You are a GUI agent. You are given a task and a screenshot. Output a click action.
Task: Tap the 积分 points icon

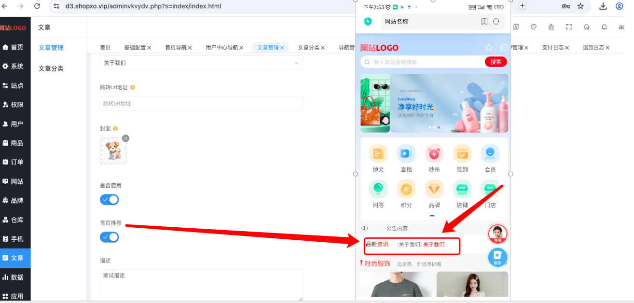406,189
